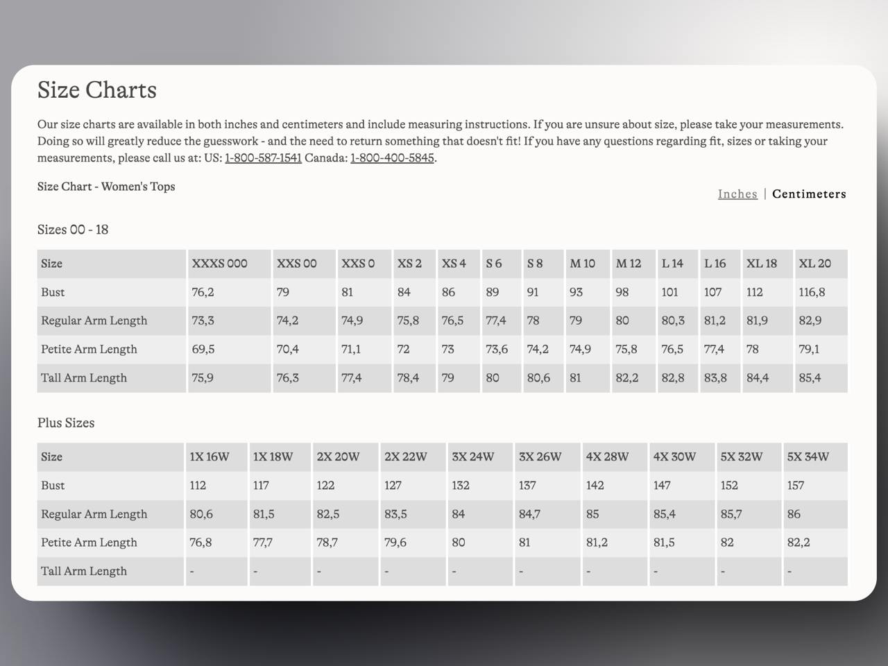888x666 pixels.
Task: Click the Canada phone number 1-800-400-5845
Action: tap(392, 158)
